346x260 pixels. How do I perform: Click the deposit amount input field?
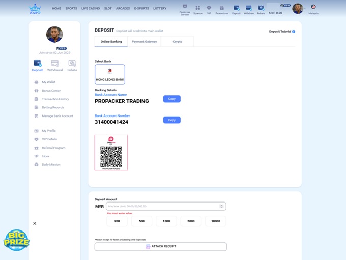coord(163,206)
